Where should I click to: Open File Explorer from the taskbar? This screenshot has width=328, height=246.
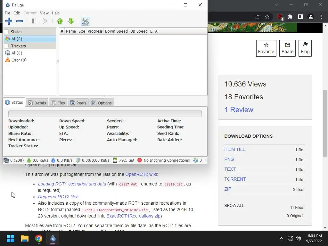point(24,238)
